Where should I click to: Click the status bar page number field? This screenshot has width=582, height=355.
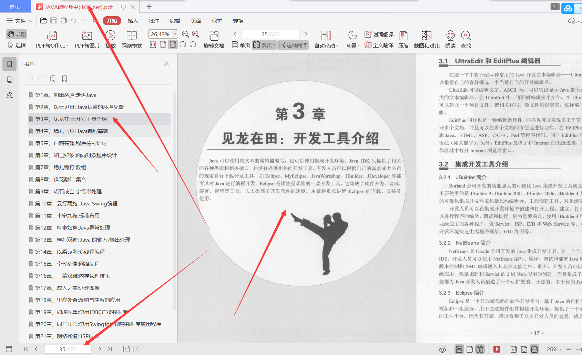[x=68, y=349]
